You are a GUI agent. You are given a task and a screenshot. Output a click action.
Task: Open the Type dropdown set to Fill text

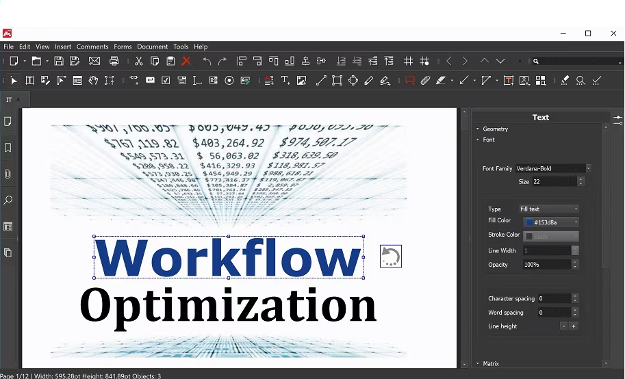point(549,209)
